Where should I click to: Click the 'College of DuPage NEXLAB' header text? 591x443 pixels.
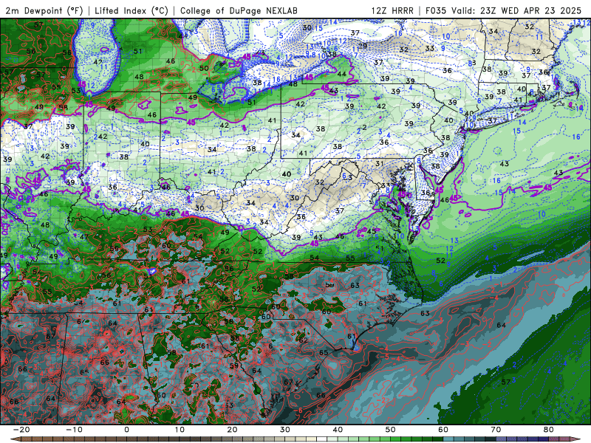click(x=239, y=10)
